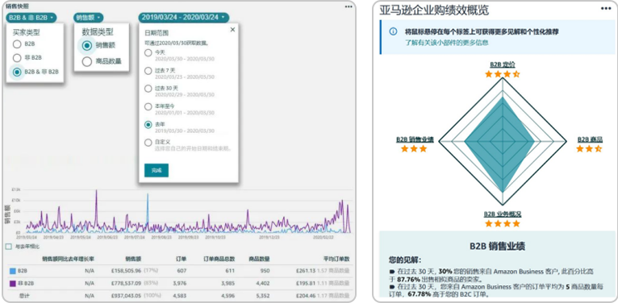Select the B2B & 非 B2B radio
Screen dimensions: 618x303
coord(17,72)
